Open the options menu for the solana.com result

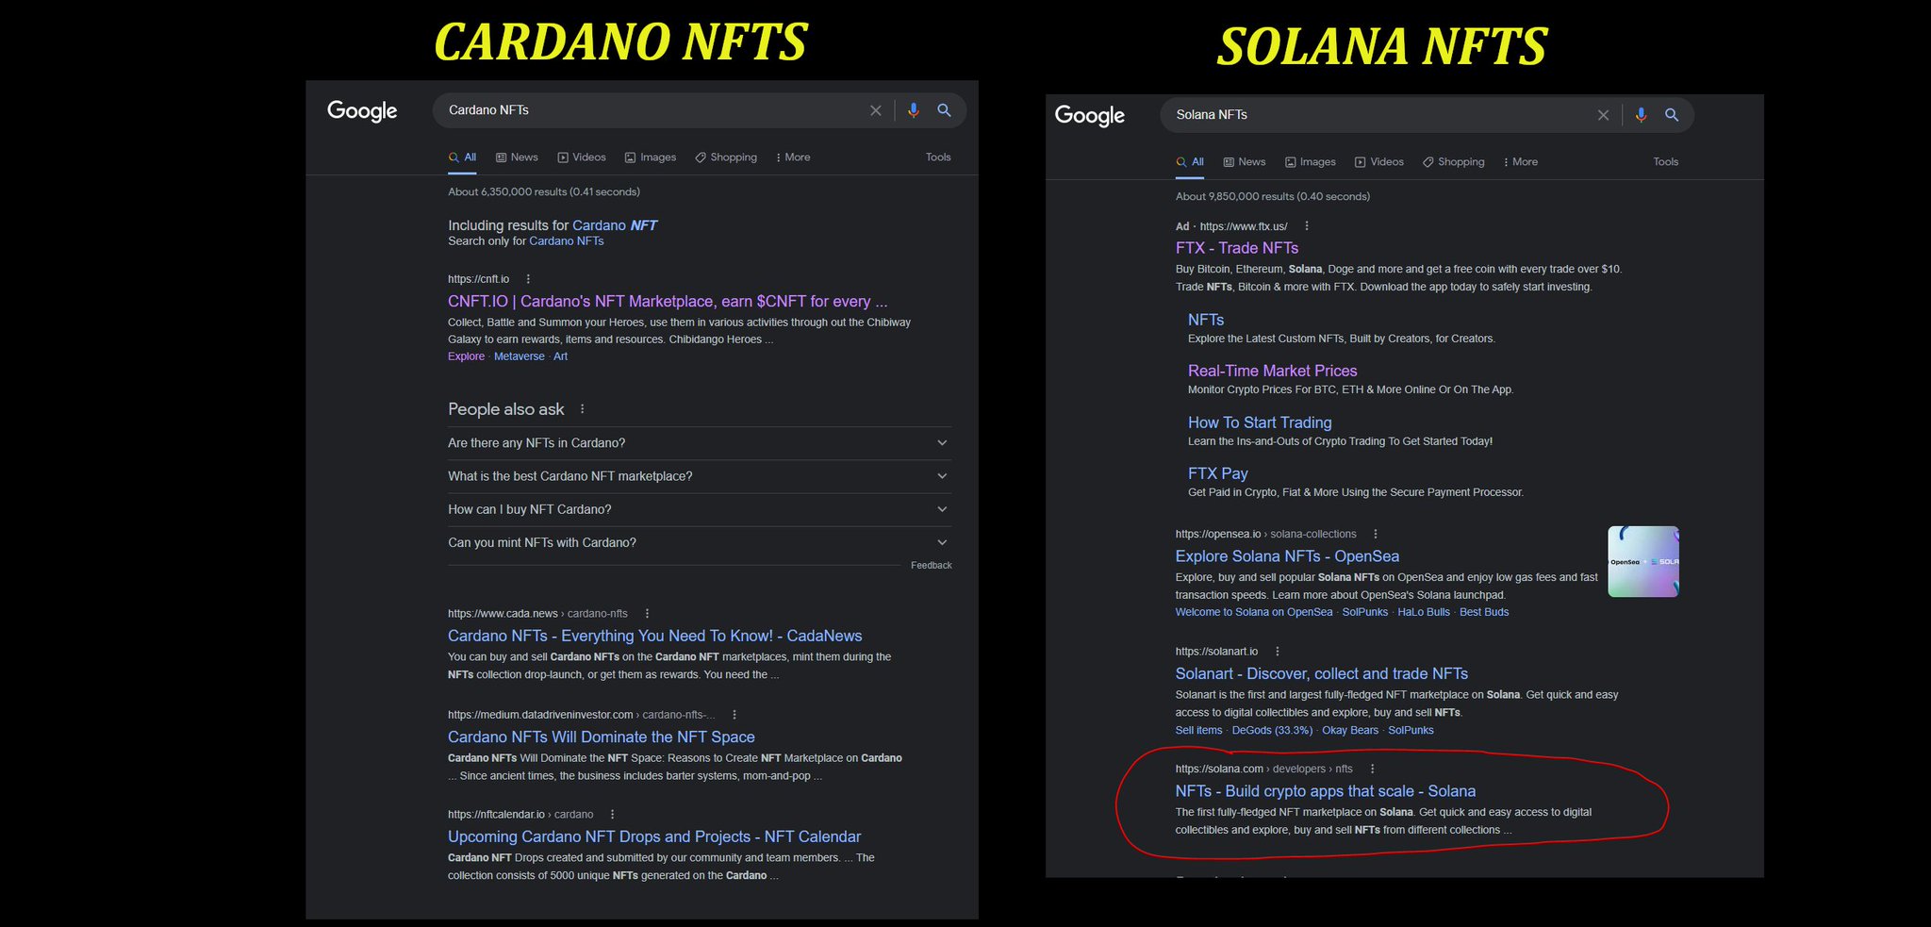pyautogui.click(x=1372, y=769)
